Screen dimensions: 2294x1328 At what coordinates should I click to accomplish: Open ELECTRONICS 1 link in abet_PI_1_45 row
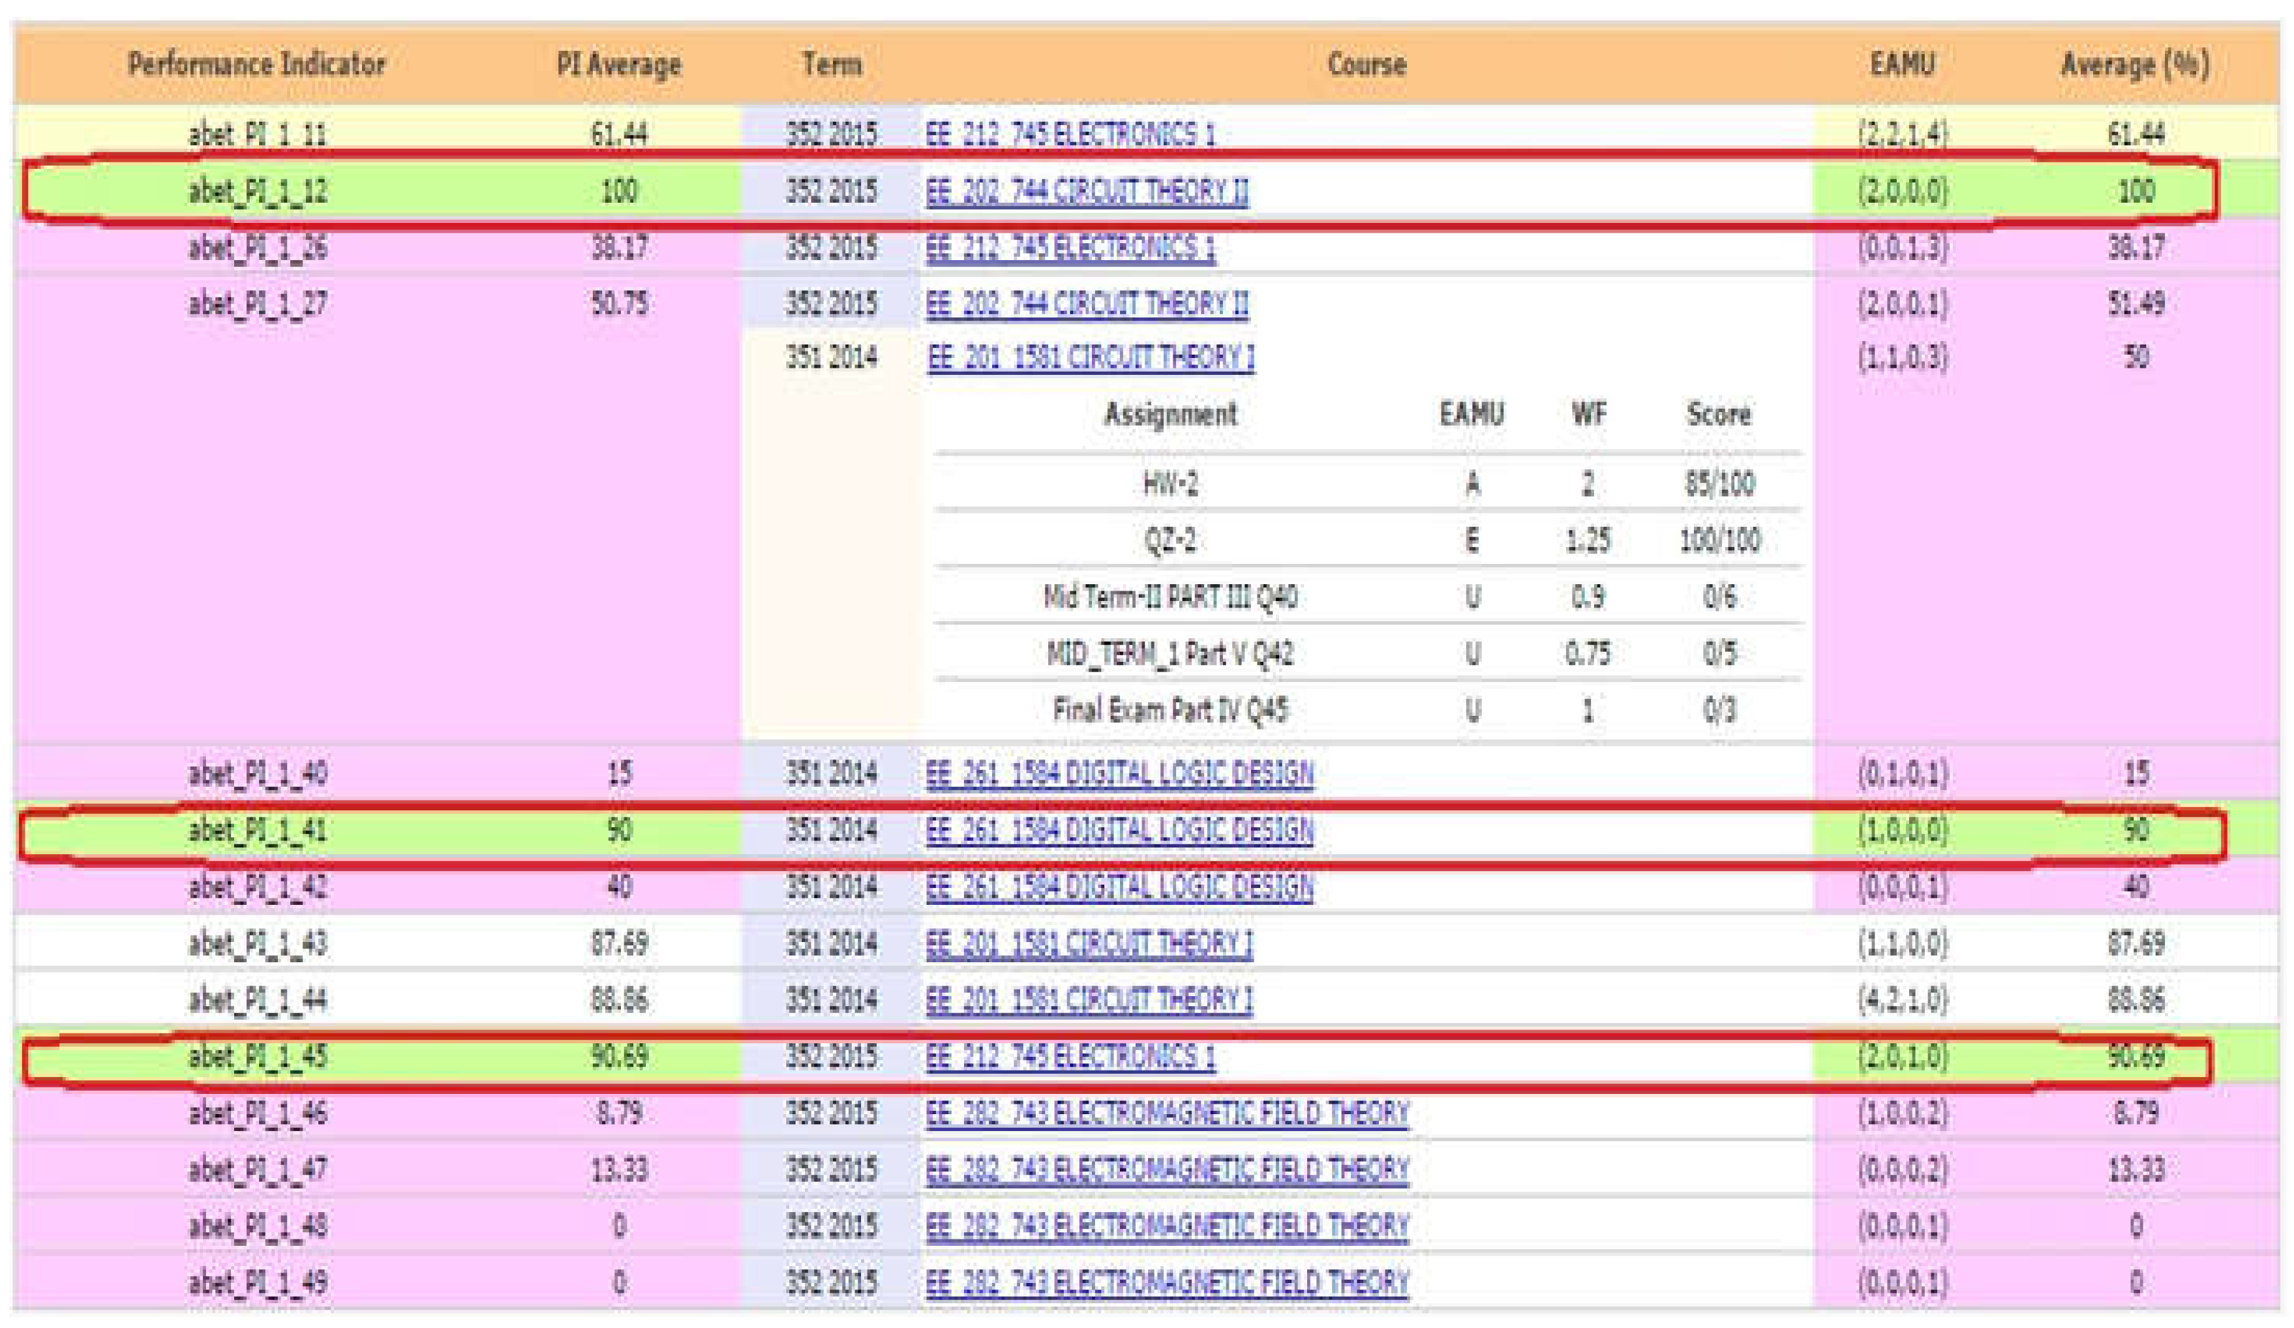coord(1070,1056)
